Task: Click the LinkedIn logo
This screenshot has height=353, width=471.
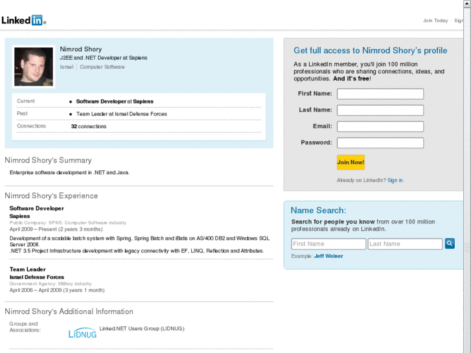Action: click(x=23, y=20)
